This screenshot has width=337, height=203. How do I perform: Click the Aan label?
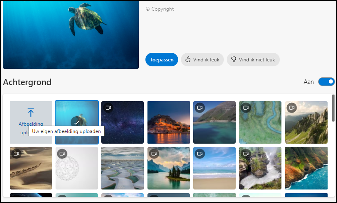pyautogui.click(x=309, y=82)
